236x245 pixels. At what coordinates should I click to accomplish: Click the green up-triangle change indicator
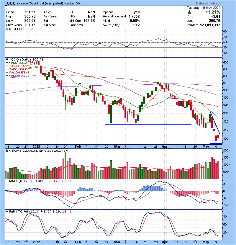pyautogui.click(x=189, y=12)
